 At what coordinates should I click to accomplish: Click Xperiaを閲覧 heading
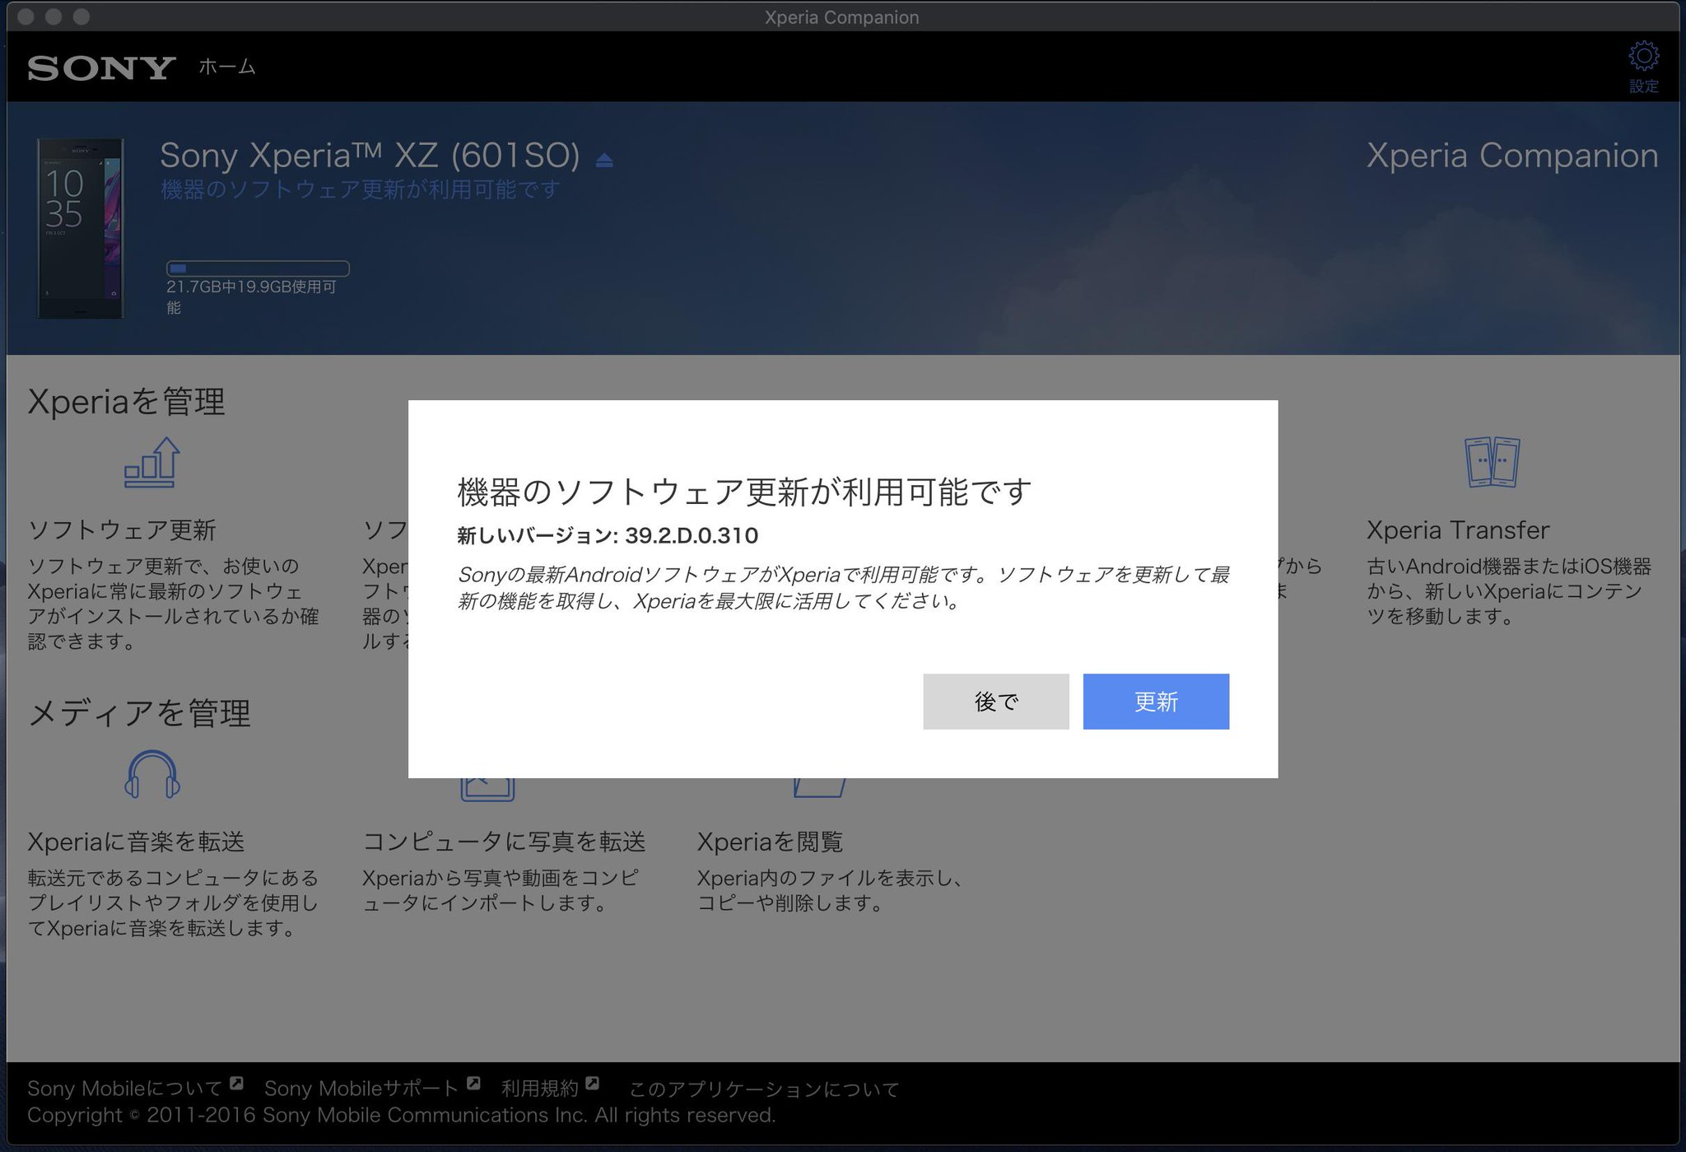tap(771, 842)
